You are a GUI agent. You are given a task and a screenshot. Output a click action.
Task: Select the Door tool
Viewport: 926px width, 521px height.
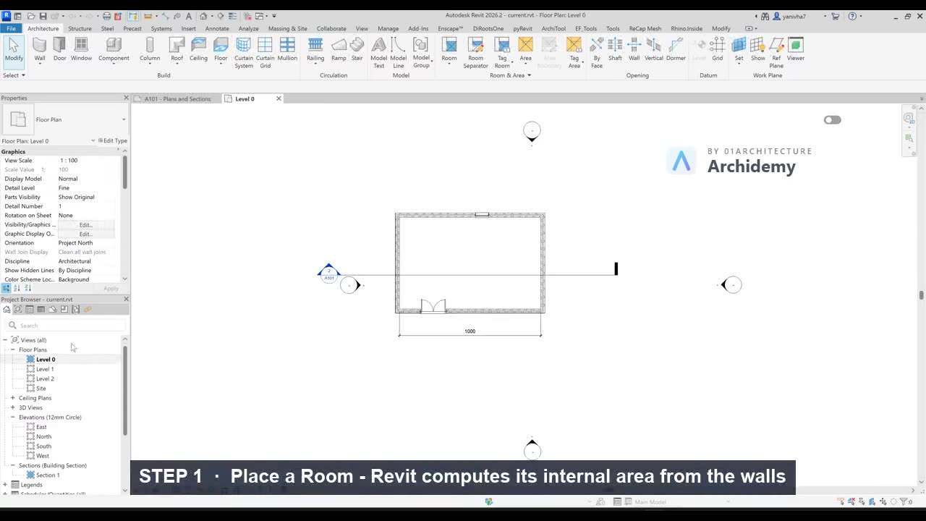[59, 49]
